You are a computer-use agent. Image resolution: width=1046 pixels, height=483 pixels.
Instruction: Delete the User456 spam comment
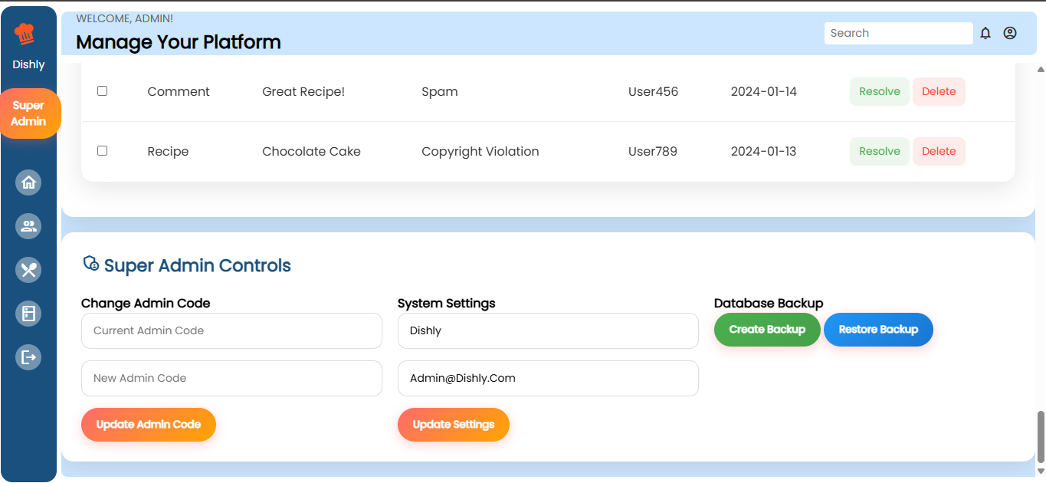(x=939, y=91)
